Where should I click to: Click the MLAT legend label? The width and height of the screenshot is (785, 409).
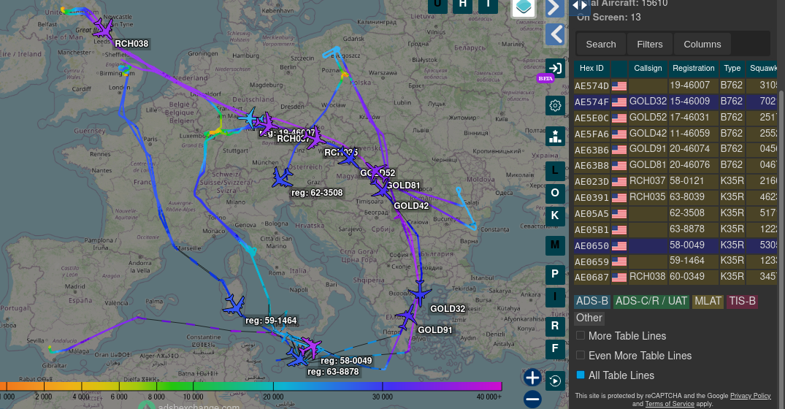(x=708, y=301)
